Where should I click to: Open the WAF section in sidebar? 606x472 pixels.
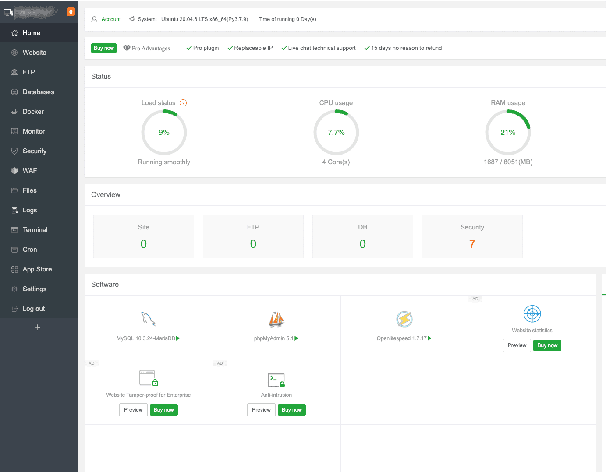click(x=30, y=171)
